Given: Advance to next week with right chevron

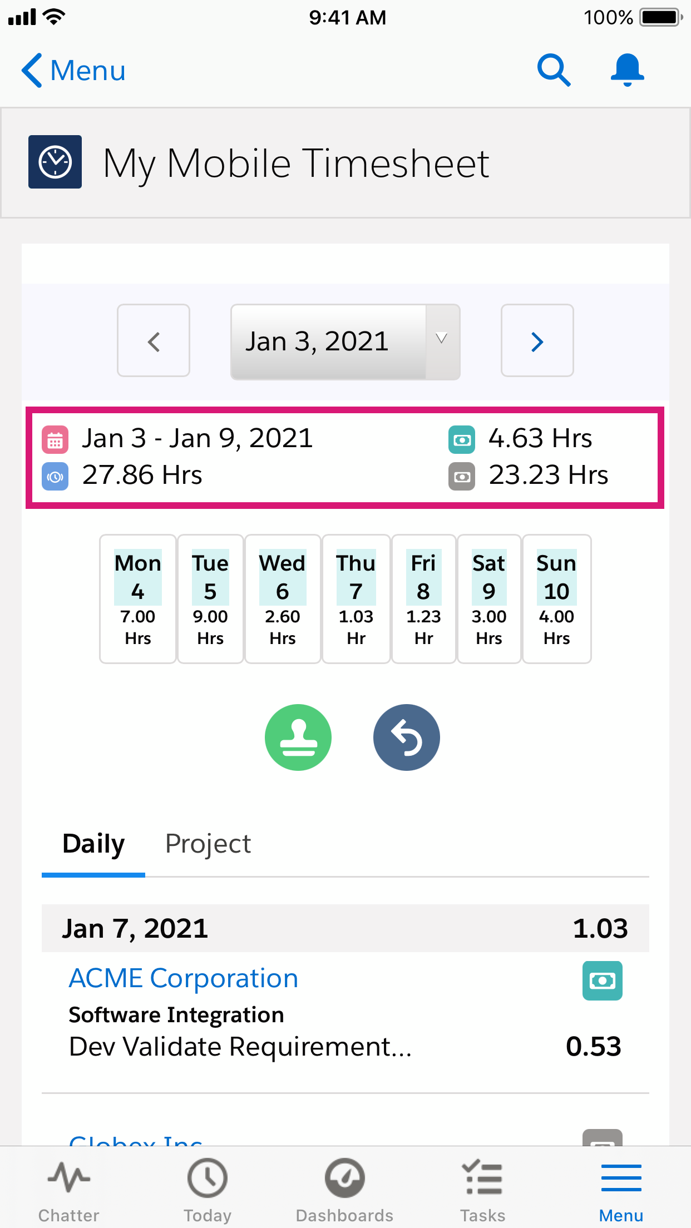Looking at the screenshot, I should 537,341.
